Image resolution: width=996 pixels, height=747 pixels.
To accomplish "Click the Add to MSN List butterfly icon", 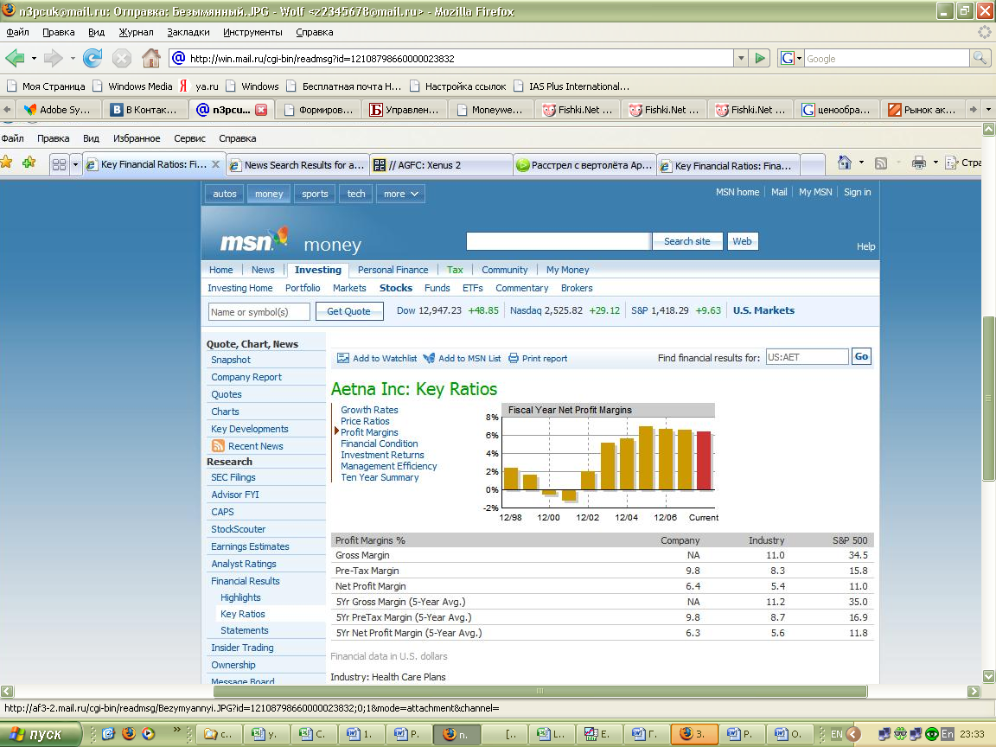I will coord(429,358).
